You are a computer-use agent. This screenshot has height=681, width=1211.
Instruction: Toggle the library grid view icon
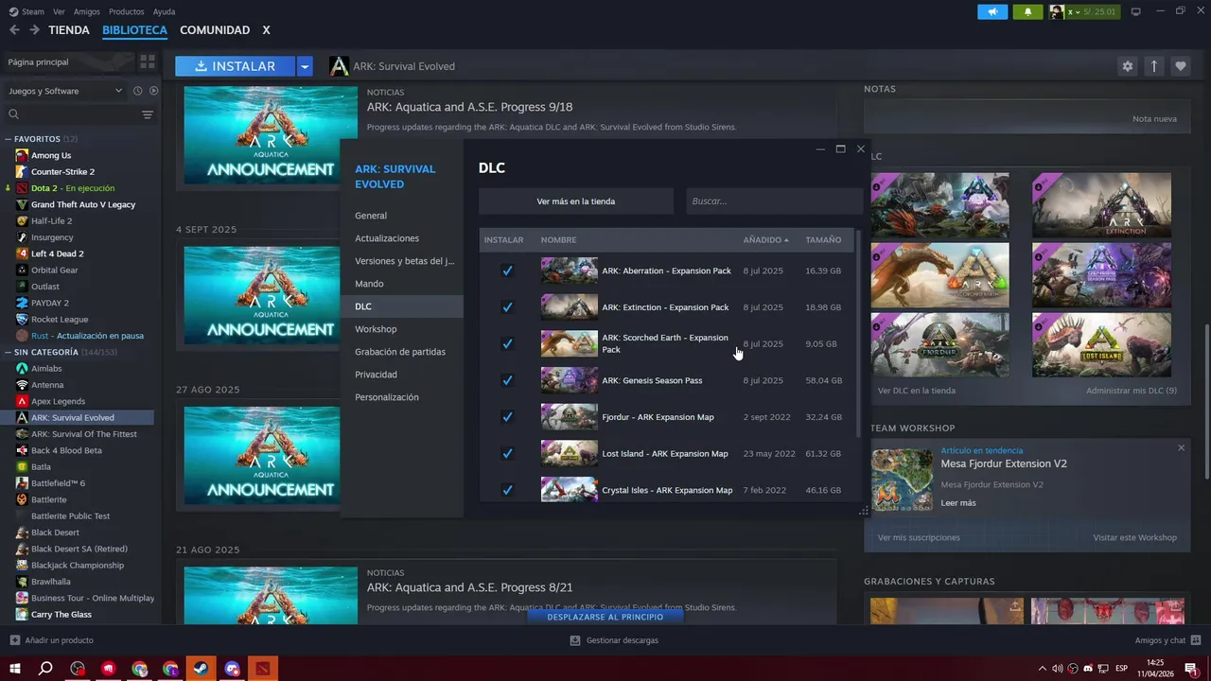click(x=147, y=61)
